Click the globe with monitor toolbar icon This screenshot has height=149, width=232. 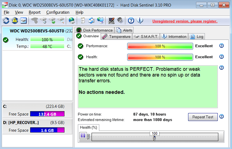tap(100, 21)
